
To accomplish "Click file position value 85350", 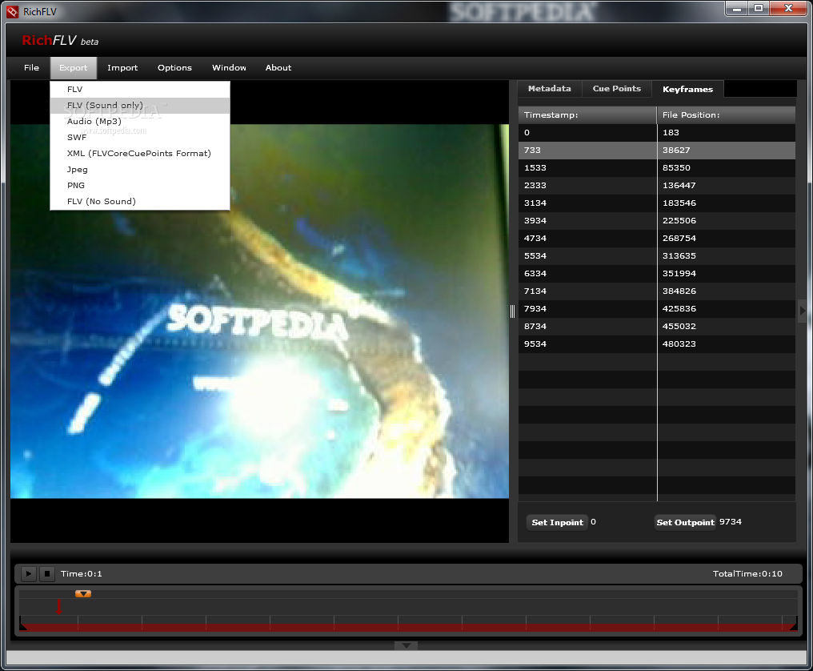I will [676, 168].
